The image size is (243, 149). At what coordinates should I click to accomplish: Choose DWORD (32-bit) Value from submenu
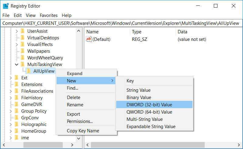(149, 105)
